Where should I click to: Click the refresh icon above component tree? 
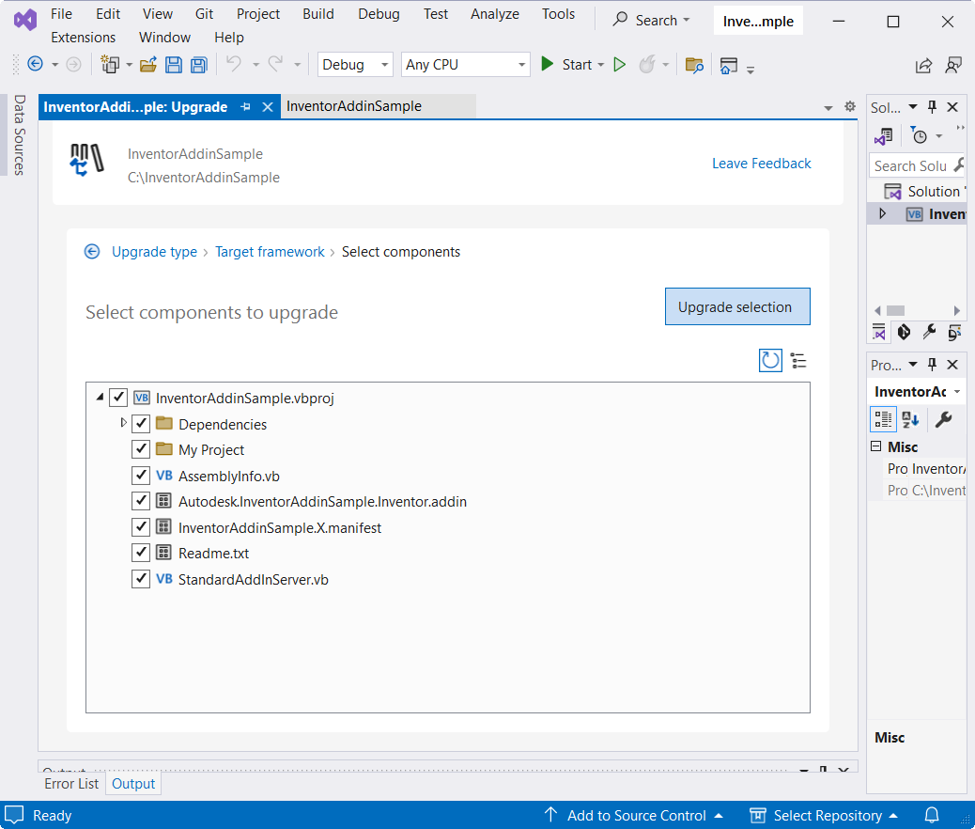point(770,360)
